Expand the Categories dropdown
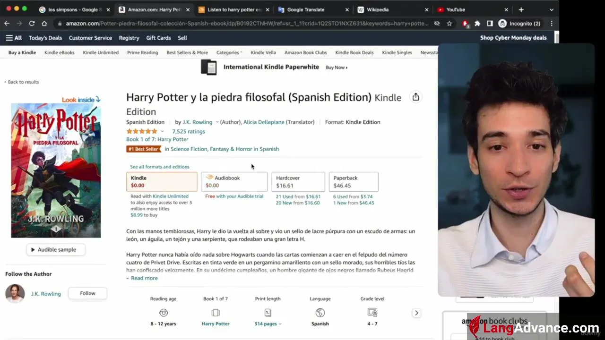The height and width of the screenshot is (340, 605). [229, 52]
